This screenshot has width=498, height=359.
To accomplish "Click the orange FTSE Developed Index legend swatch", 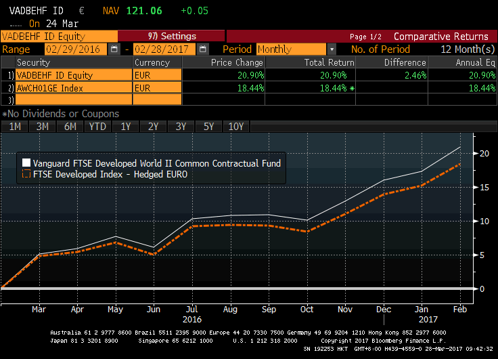I will (26, 174).
